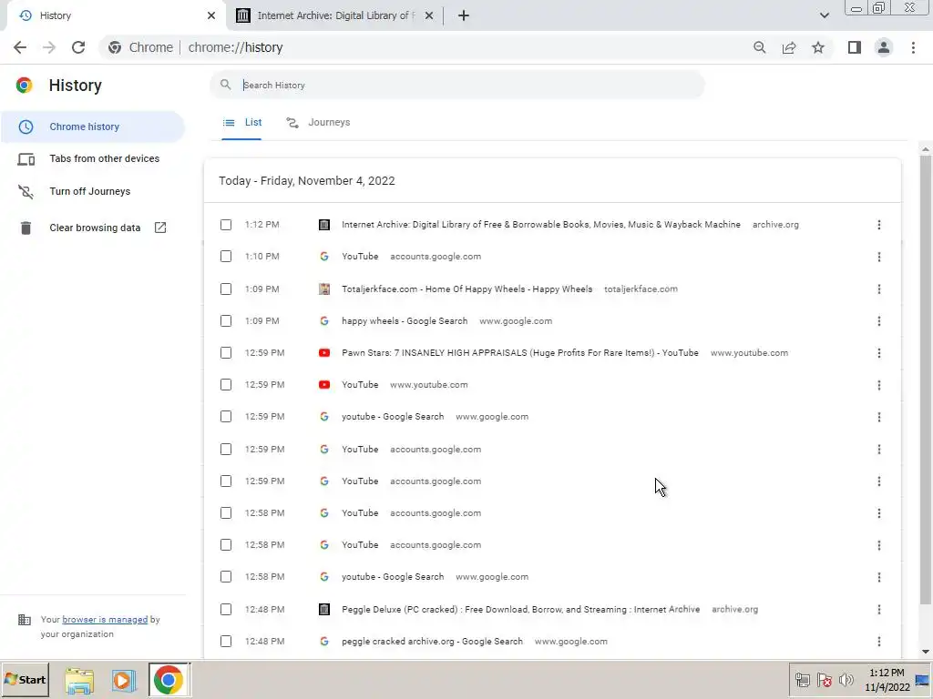Click the history list vertical scrollbar
Image resolution: width=933 pixels, height=699 pixels.
click(925, 380)
